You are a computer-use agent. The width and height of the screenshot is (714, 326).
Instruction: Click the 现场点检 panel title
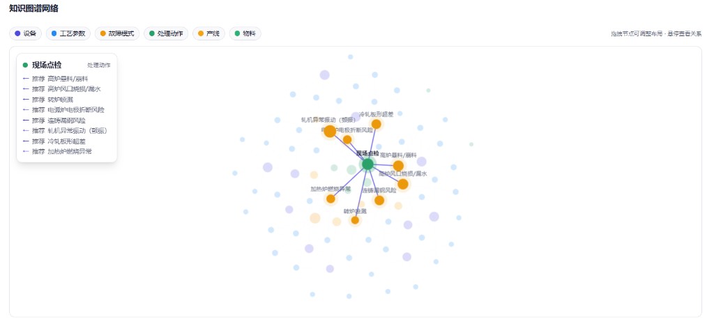point(47,65)
